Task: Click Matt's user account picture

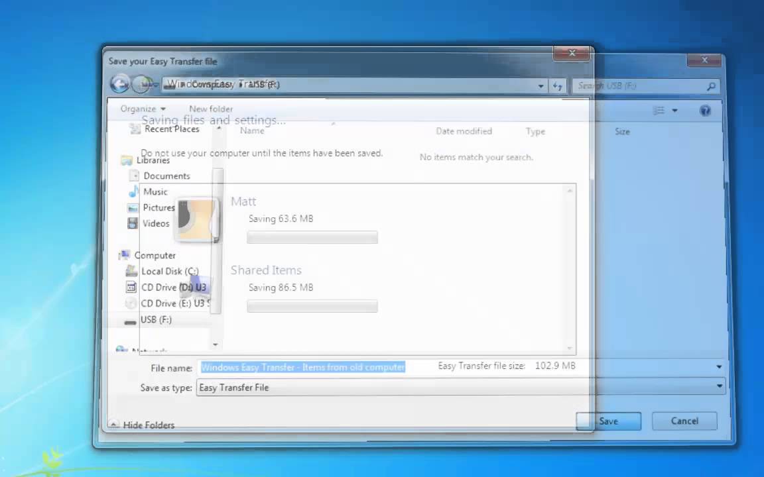Action: coord(197,220)
